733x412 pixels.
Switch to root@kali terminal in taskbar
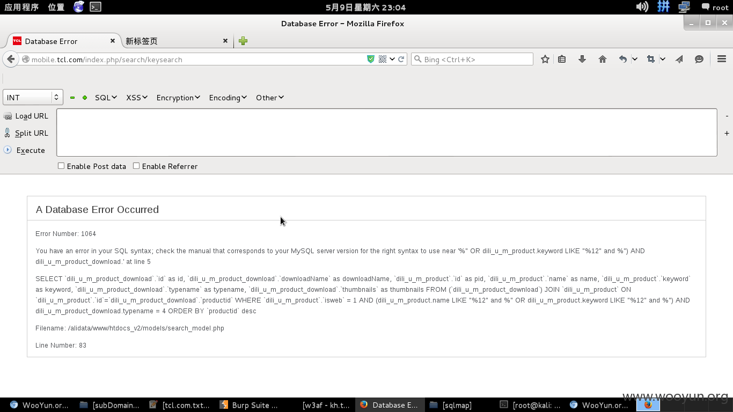[530, 405]
